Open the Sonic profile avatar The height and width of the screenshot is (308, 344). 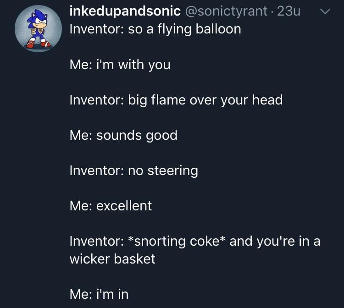click(38, 28)
